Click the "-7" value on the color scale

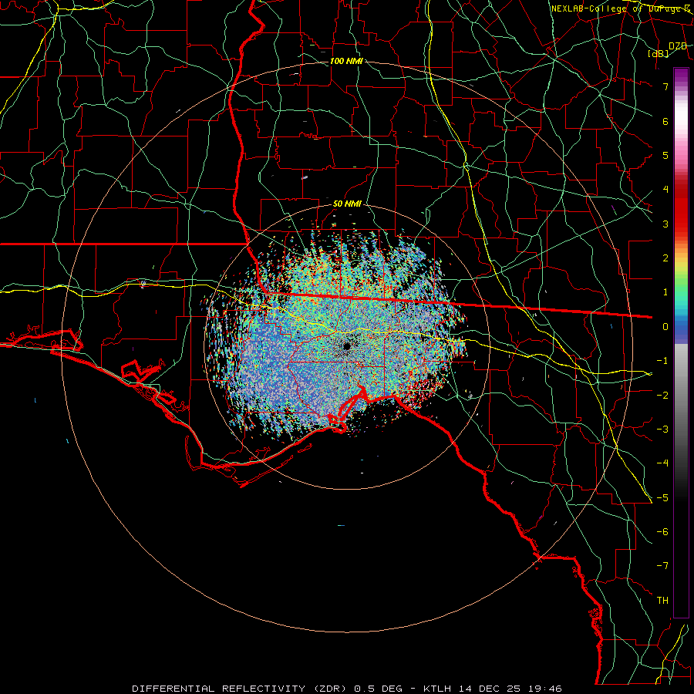(x=662, y=566)
